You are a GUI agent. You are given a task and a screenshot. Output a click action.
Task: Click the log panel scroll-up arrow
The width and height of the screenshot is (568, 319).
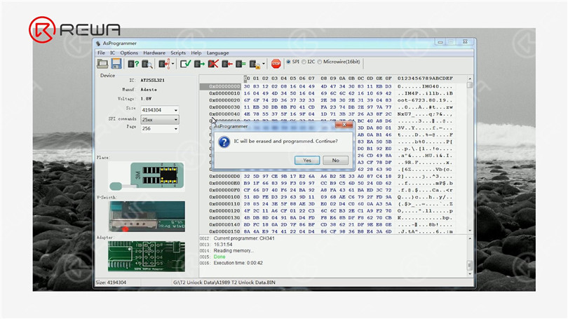coord(470,238)
